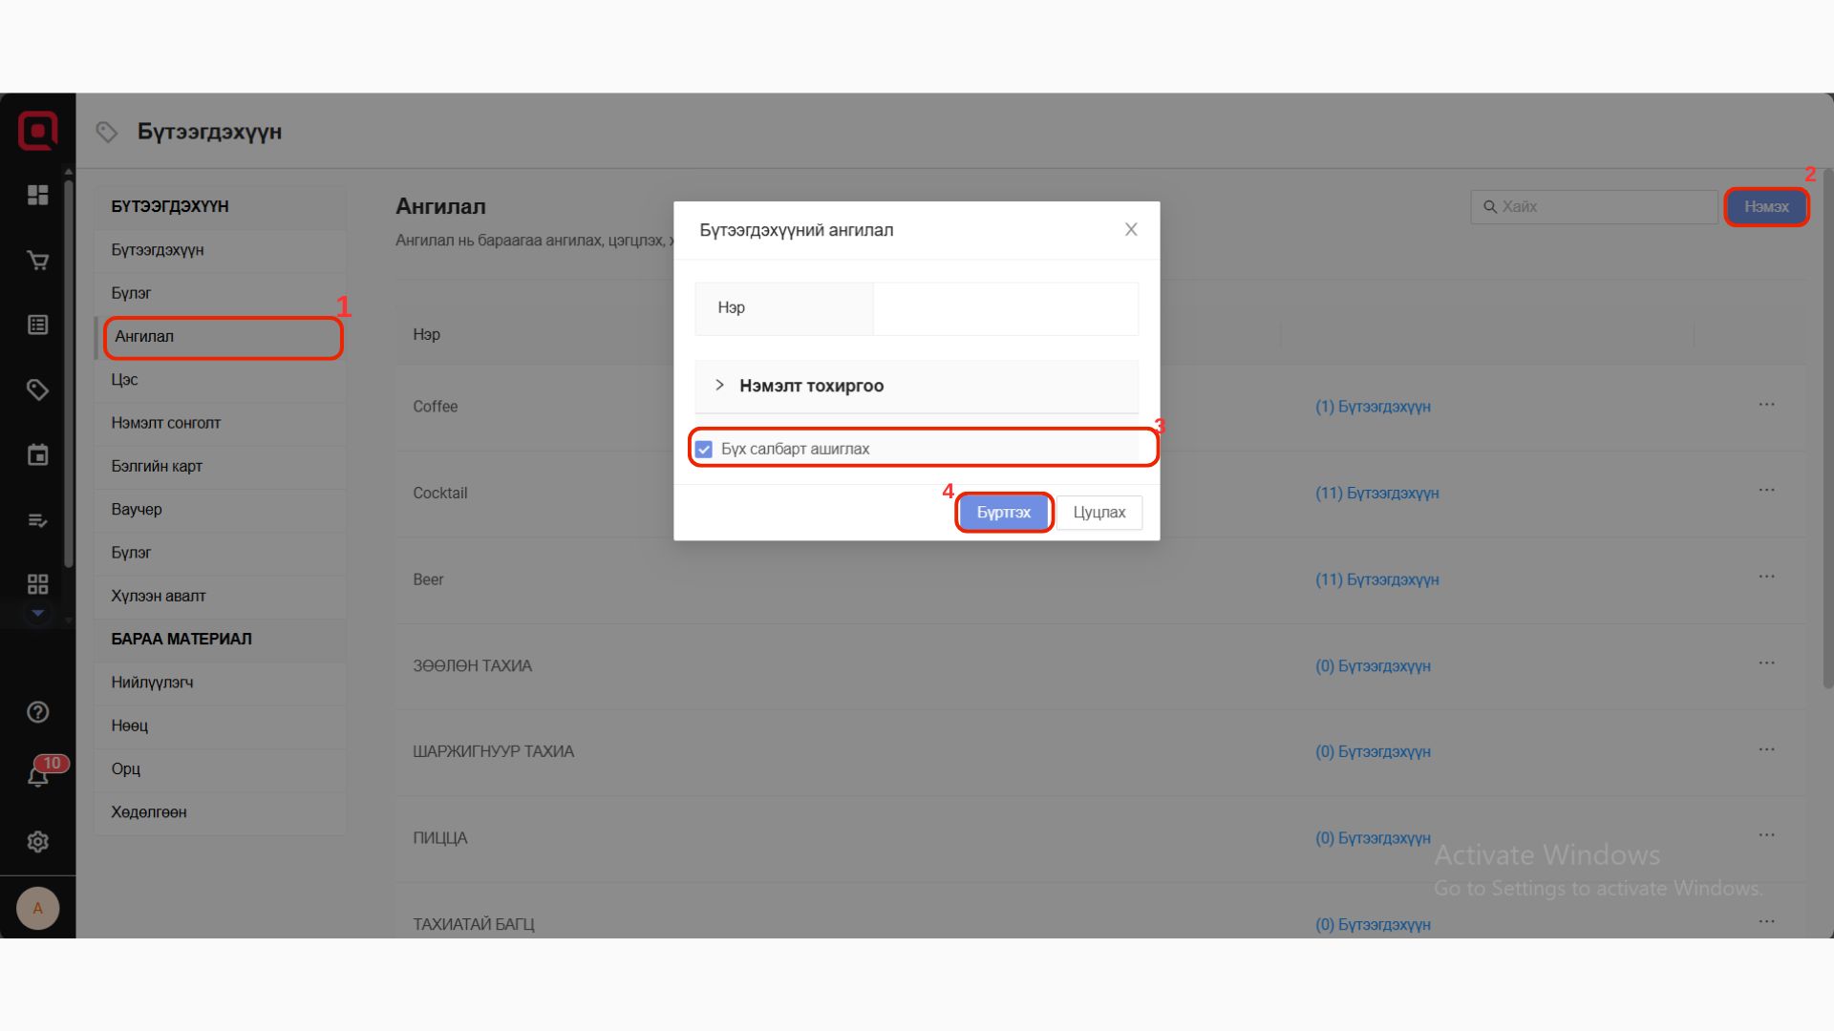Open the calendar sidebar icon
Image resolution: width=1834 pixels, height=1031 pixels.
point(38,455)
